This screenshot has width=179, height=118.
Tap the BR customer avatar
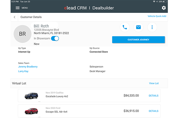point(22,34)
